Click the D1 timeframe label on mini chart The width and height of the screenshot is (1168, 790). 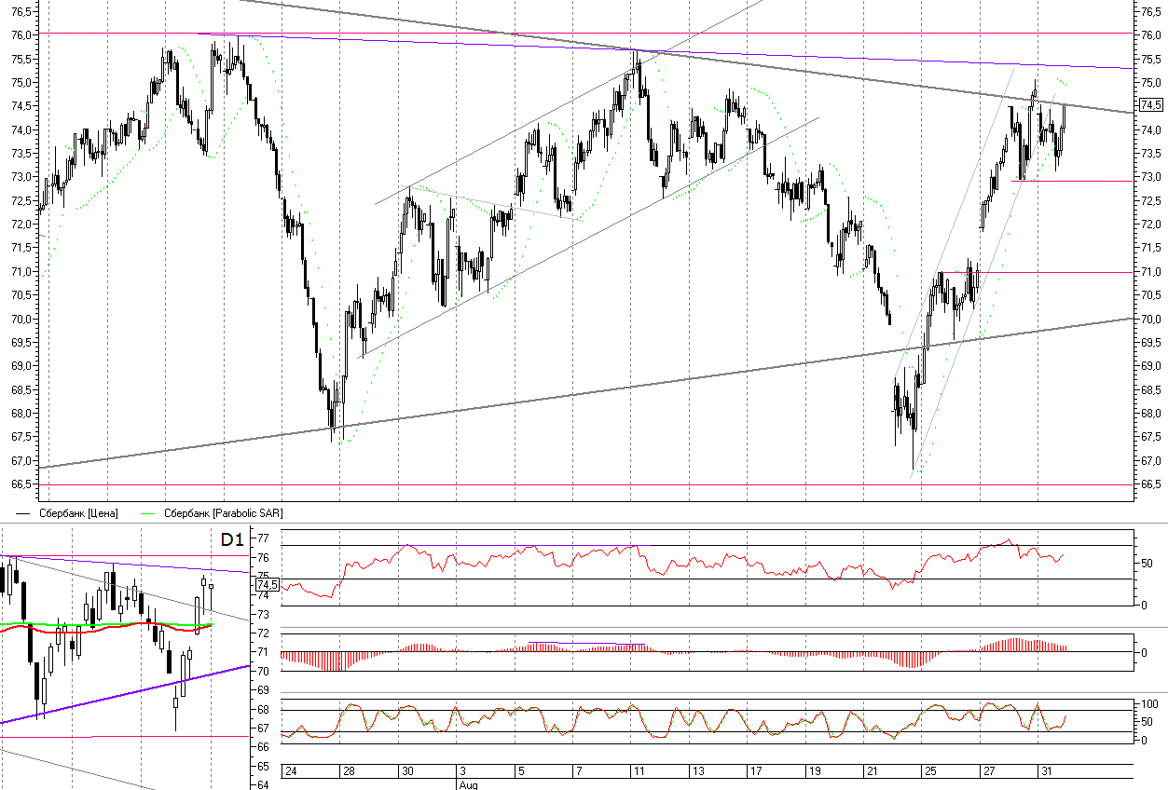232,539
